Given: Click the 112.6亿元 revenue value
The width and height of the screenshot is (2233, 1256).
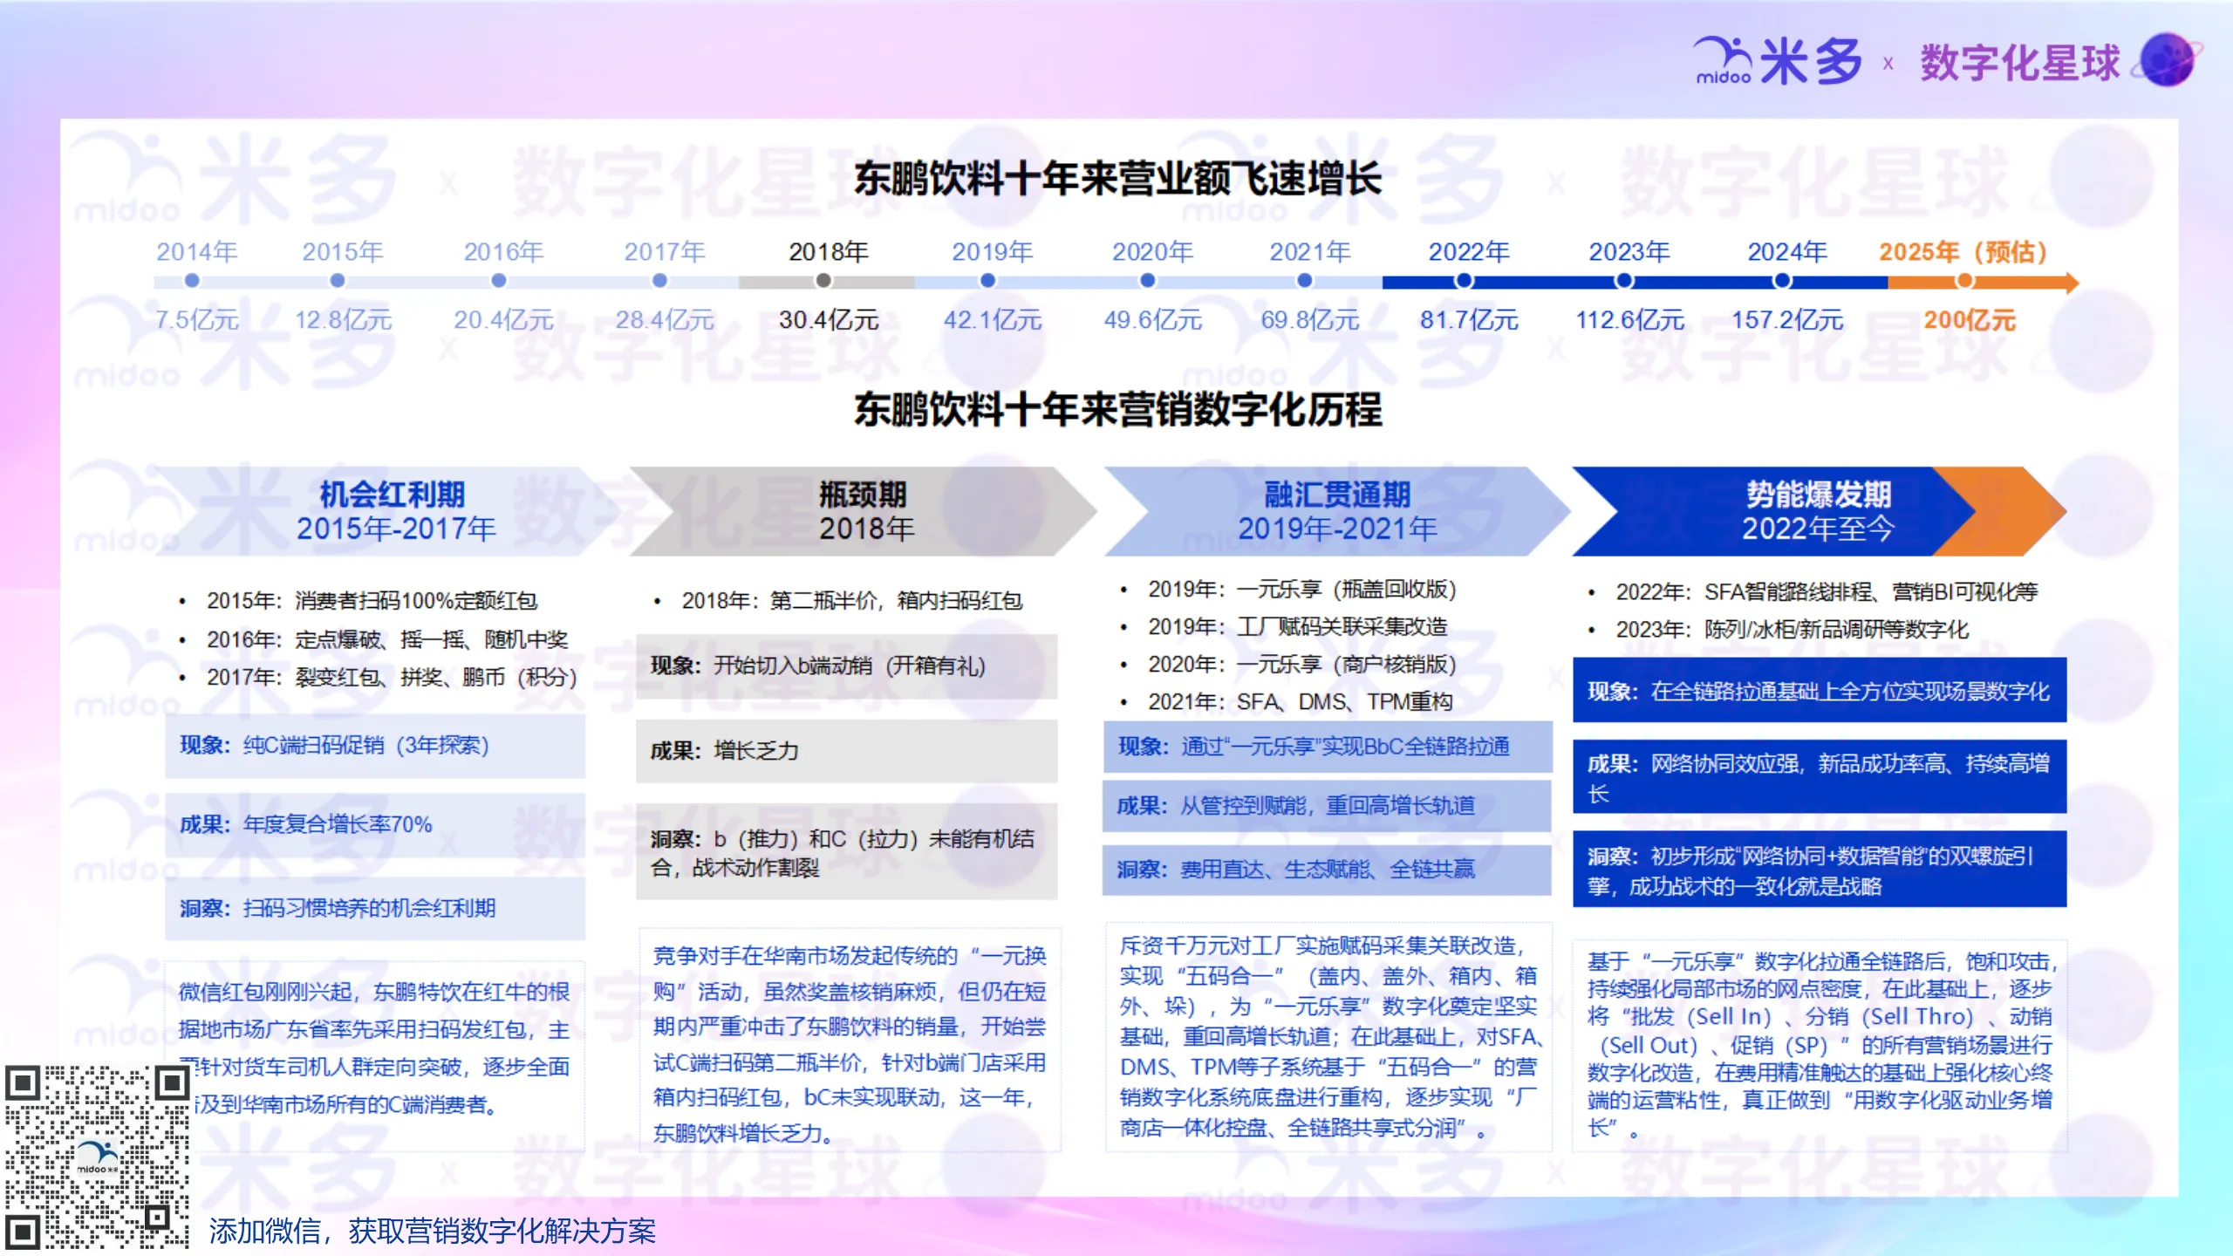Looking at the screenshot, I should coord(1629,320).
